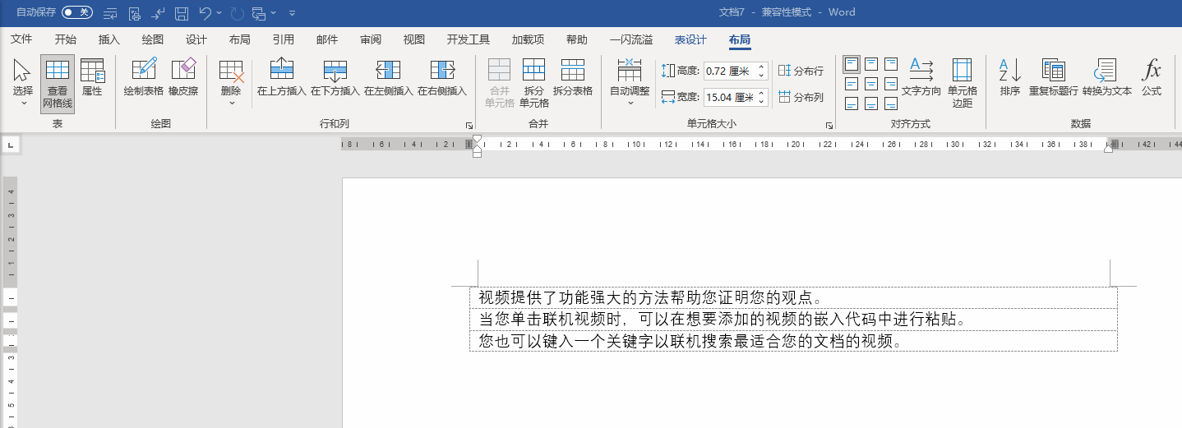Click the right indent marker on ruler
The width and height of the screenshot is (1182, 428).
tap(1109, 149)
